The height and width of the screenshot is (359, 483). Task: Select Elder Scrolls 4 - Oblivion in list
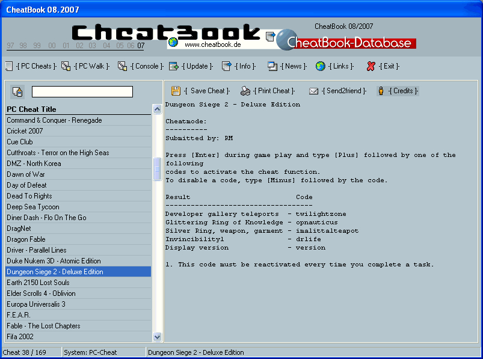41,293
